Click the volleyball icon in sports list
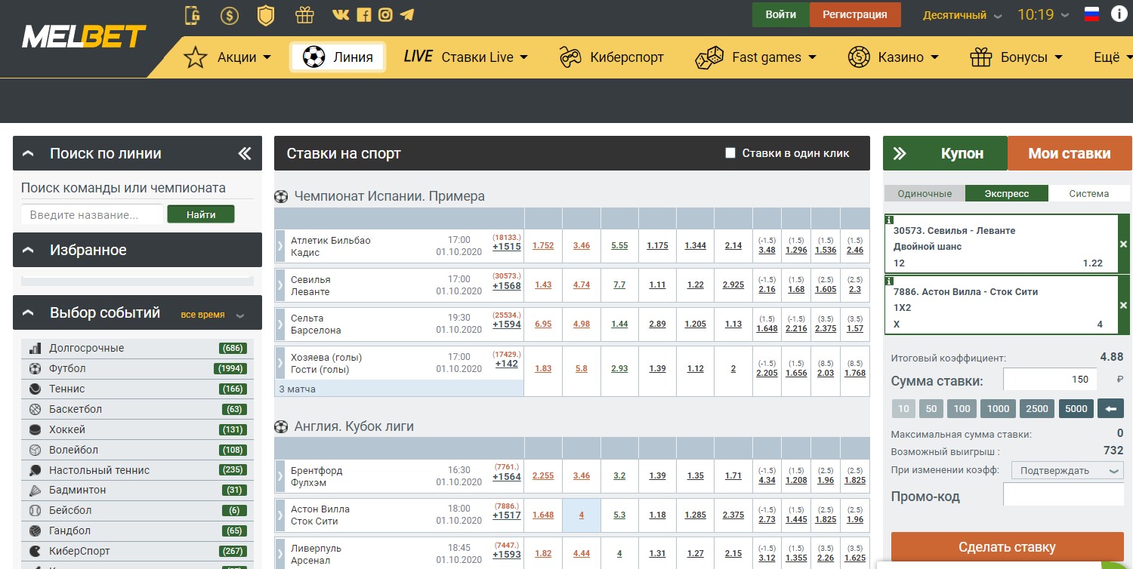Image resolution: width=1133 pixels, height=569 pixels. [35, 451]
